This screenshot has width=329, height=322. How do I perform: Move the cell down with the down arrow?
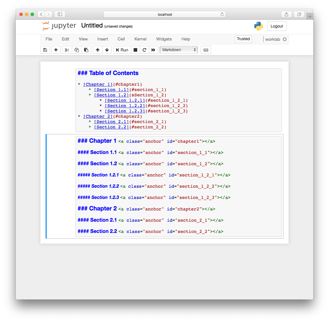coord(107,50)
